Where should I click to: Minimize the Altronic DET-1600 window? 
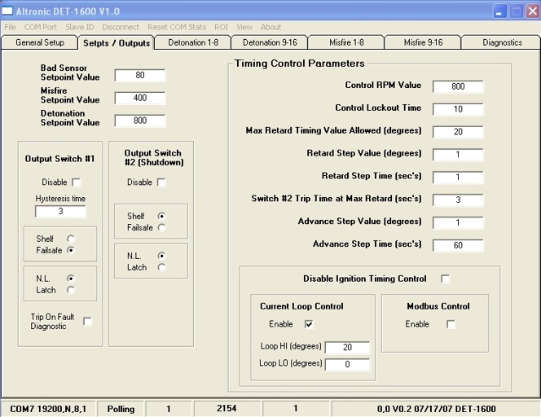500,11
